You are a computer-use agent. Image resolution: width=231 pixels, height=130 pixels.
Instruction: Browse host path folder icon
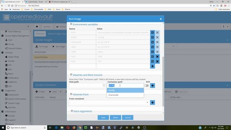(x=104, y=86)
